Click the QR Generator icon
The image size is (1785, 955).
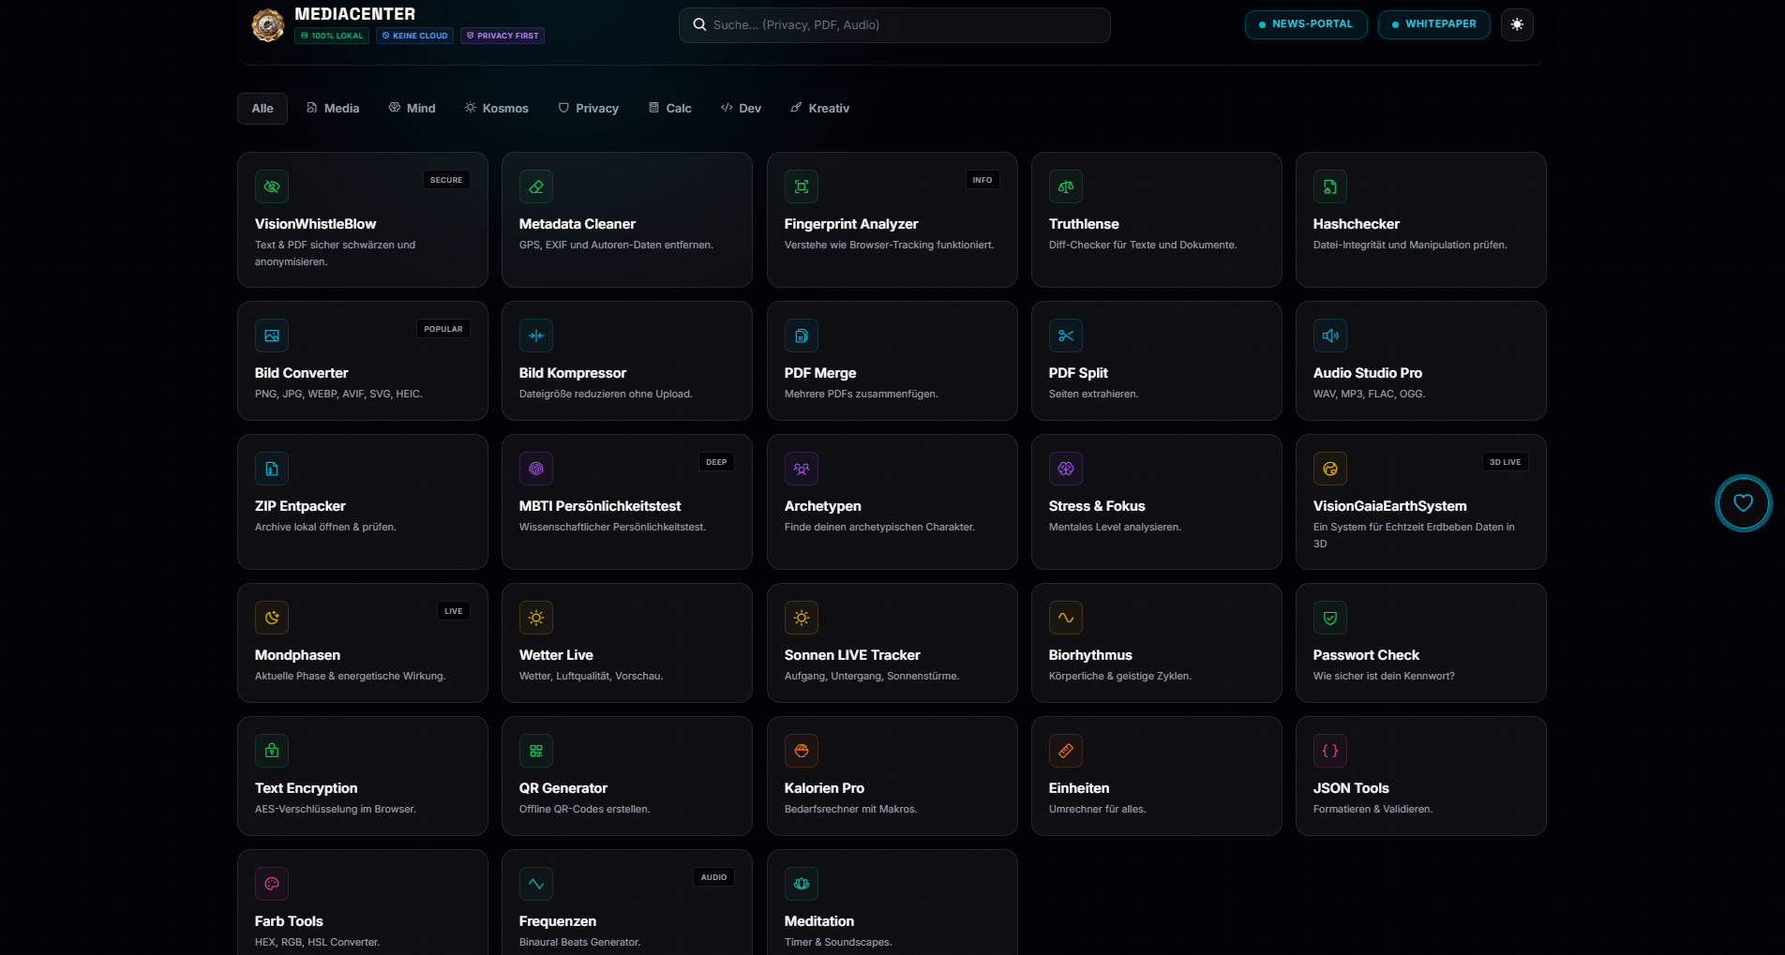pos(536,751)
